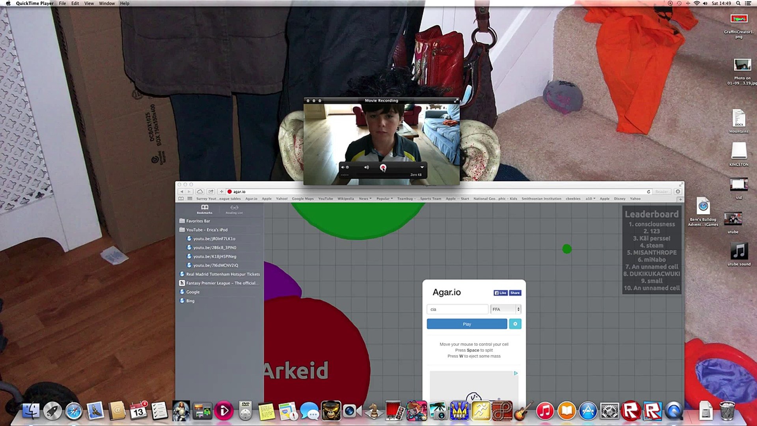This screenshot has height=426, width=757.
Task: Open the iCloud Tabs cloud icon
Action: pos(200,192)
